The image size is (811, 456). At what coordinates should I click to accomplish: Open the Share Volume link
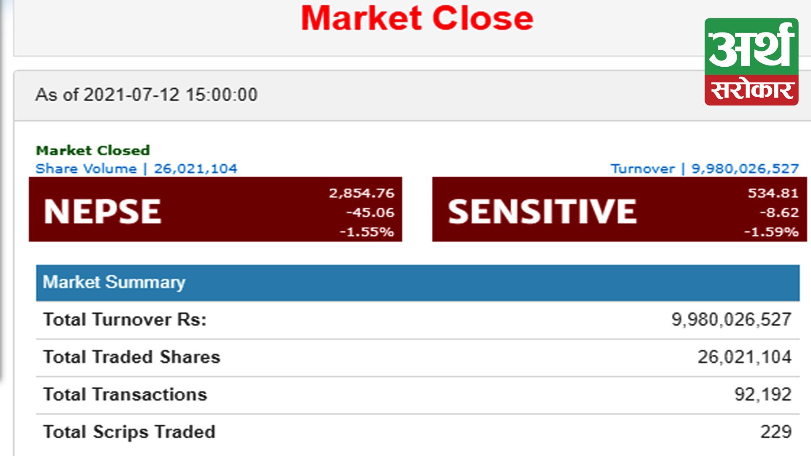[x=136, y=168]
